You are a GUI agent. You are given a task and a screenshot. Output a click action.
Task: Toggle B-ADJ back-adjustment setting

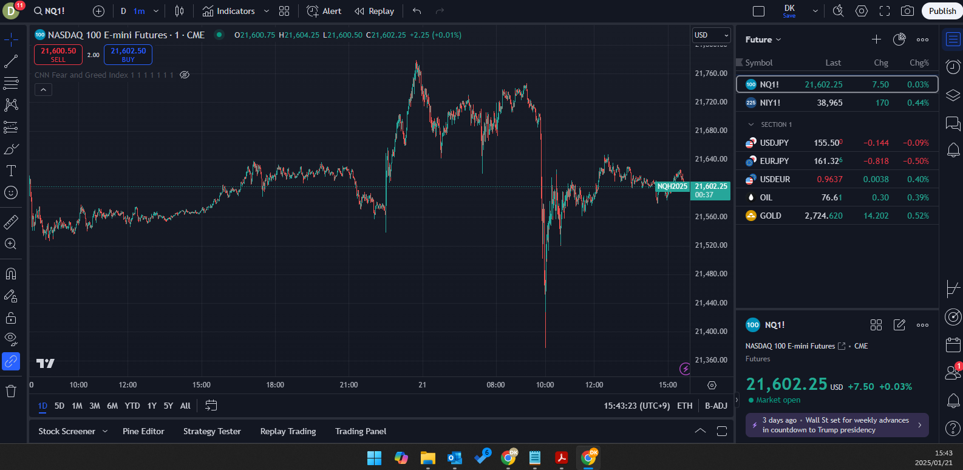716,406
